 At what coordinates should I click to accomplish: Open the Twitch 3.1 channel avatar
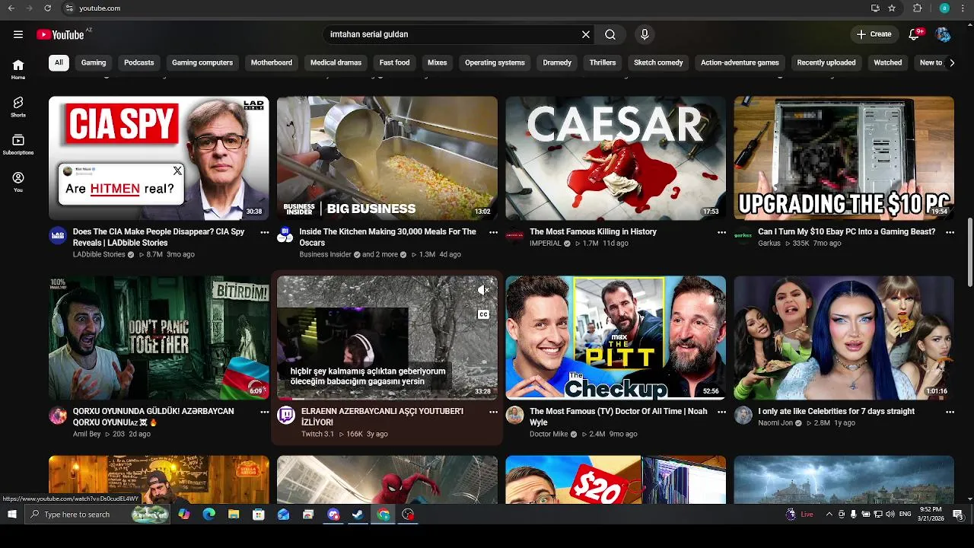tap(286, 415)
